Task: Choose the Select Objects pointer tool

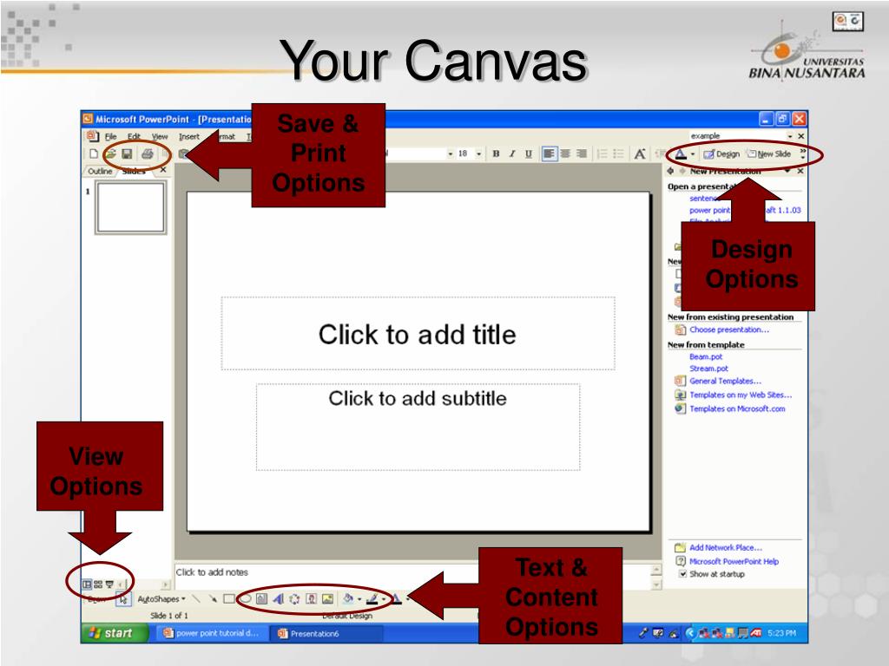Action: coord(123,599)
